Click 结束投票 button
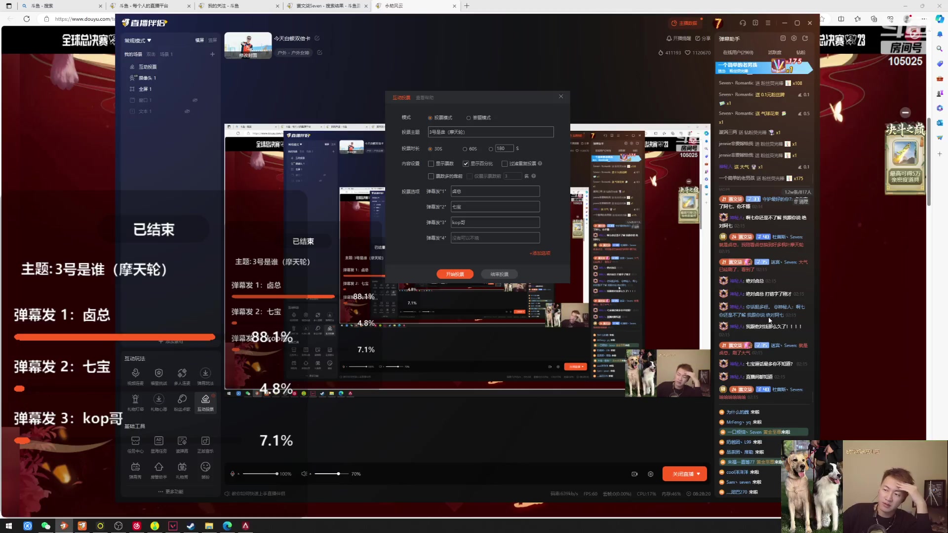Screen dimensions: 948x533 [x=499, y=274]
